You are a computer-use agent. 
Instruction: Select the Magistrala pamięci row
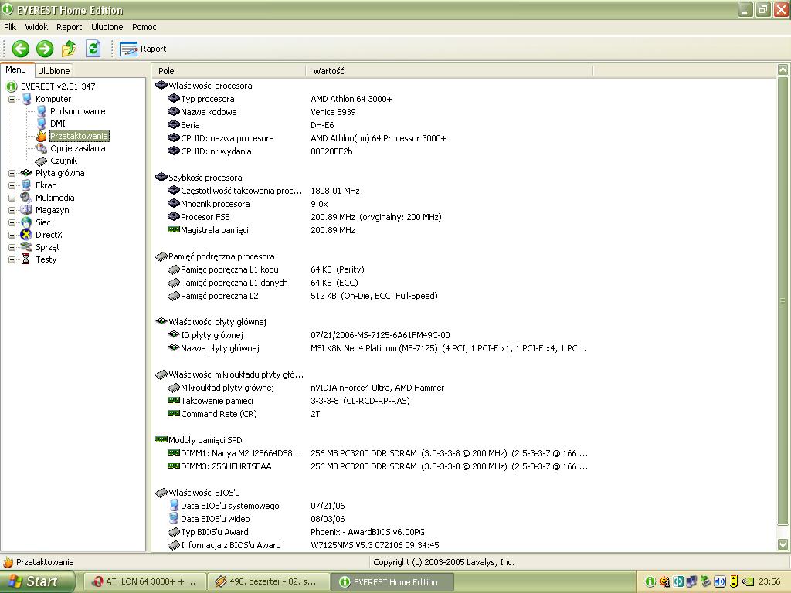coord(372,230)
